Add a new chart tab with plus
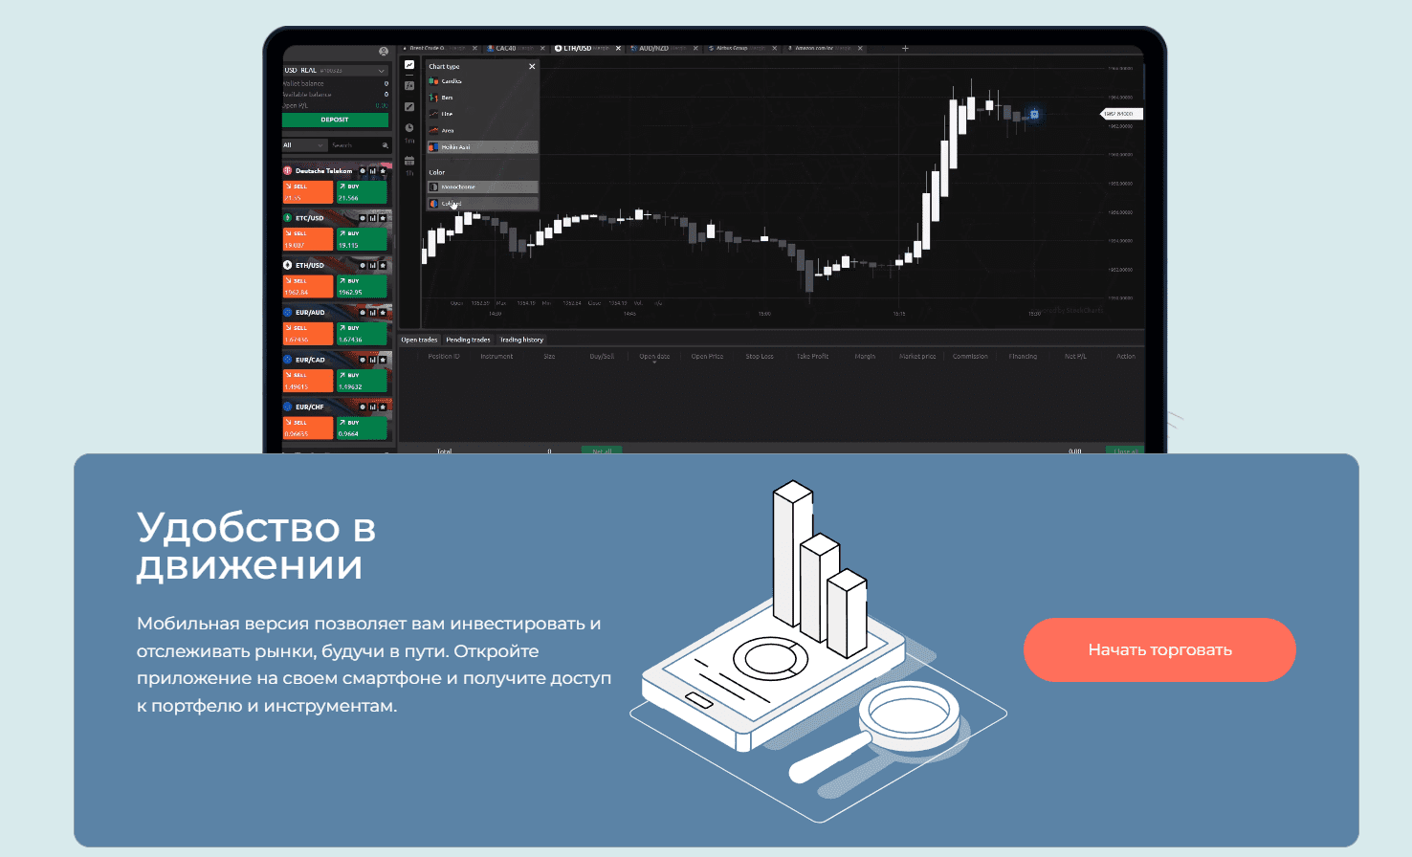Screen dimensions: 1412x857 [x=905, y=48]
